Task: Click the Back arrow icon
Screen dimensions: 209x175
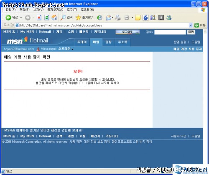Action: coord(8,18)
